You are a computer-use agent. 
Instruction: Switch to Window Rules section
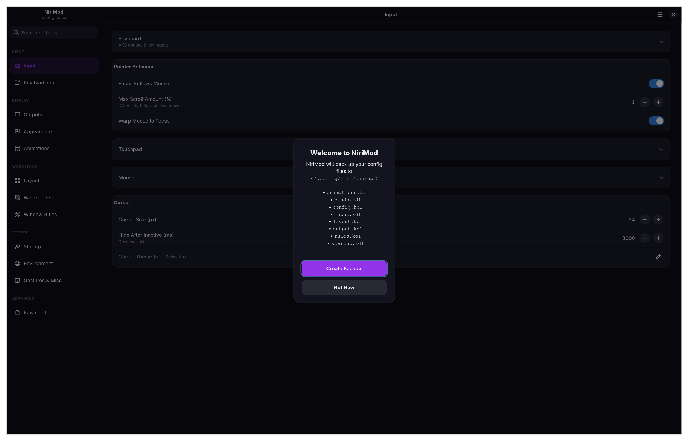[x=54, y=215]
